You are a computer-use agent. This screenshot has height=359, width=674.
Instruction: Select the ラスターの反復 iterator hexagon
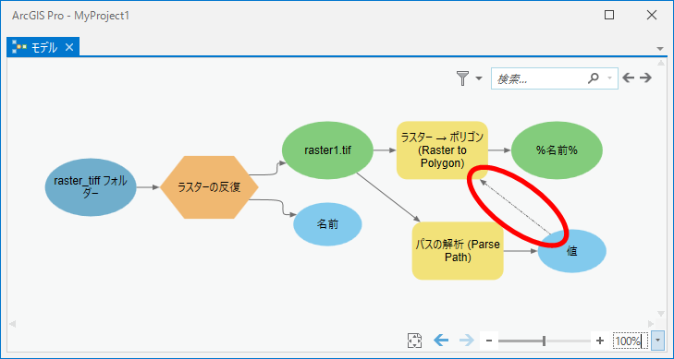pyautogui.click(x=209, y=187)
